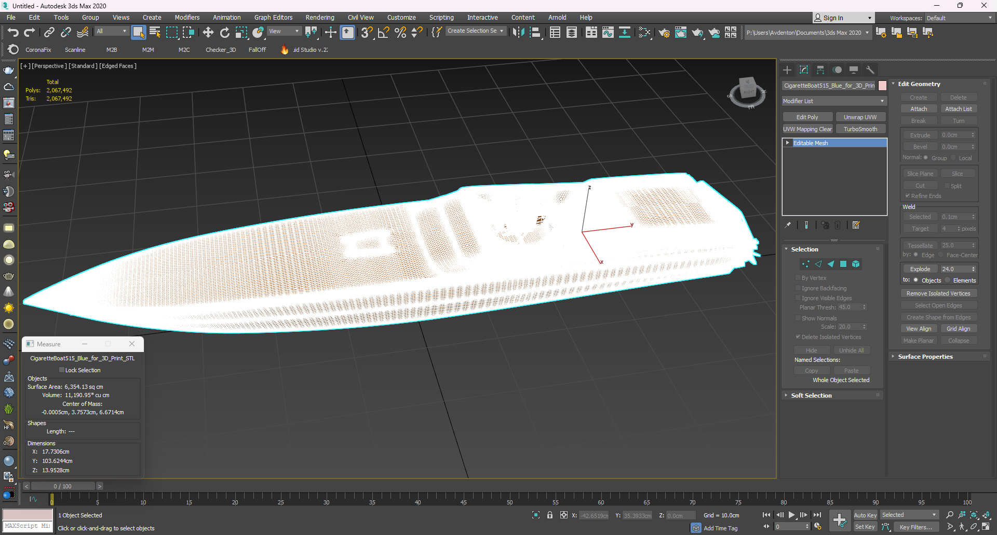
Task: Click Pin Stack icon below modifier stack
Action: point(788,225)
